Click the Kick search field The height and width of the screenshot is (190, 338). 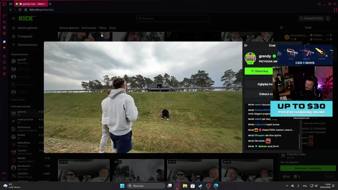[173, 18]
